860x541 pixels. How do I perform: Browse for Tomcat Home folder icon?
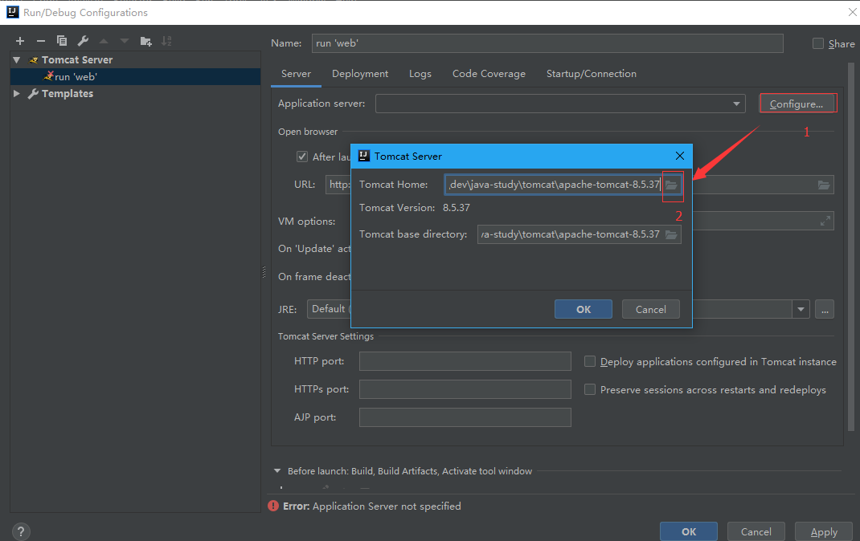pos(671,185)
